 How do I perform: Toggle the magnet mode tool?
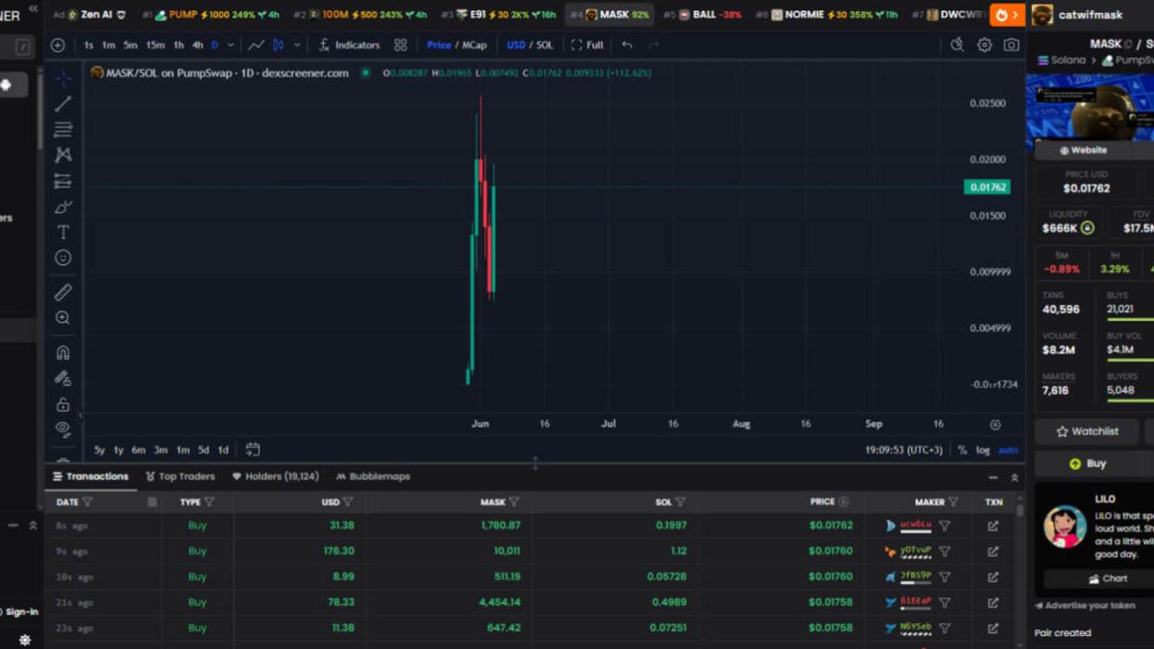pos(62,352)
